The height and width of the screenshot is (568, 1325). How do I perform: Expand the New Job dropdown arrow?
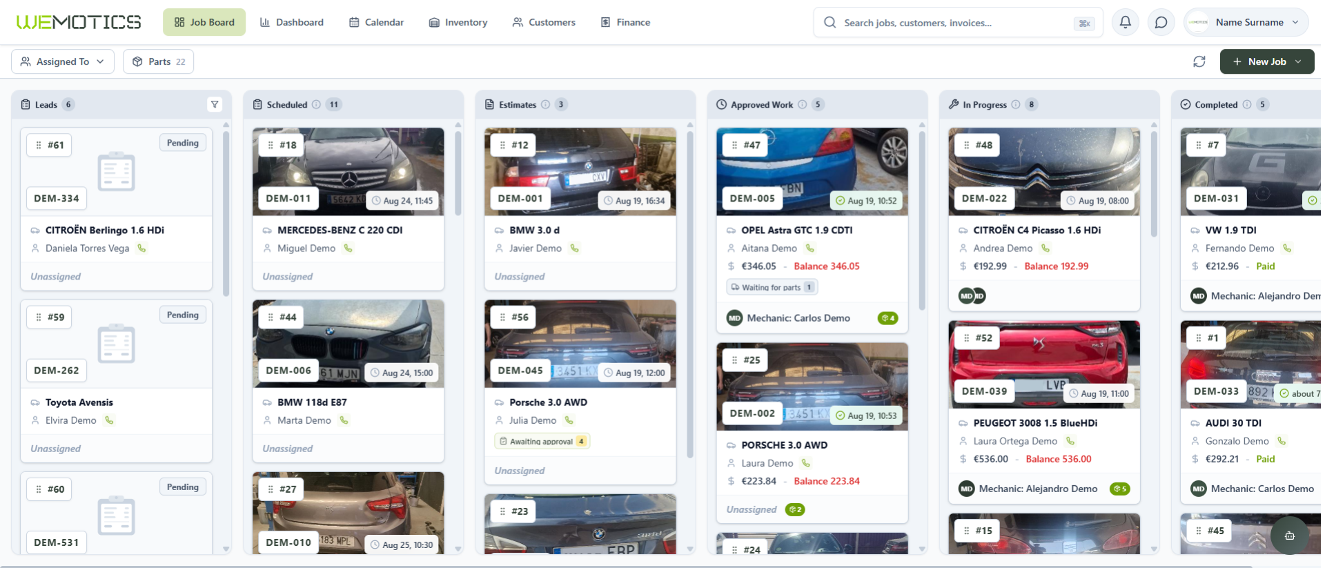click(1298, 61)
